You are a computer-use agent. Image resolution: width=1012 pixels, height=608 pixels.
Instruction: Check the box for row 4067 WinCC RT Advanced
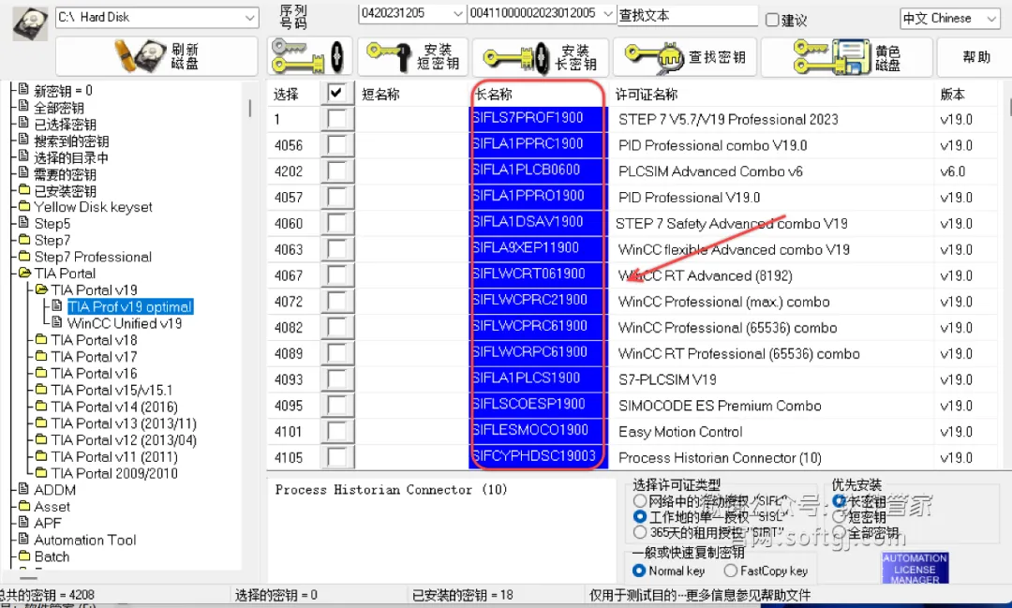click(337, 274)
